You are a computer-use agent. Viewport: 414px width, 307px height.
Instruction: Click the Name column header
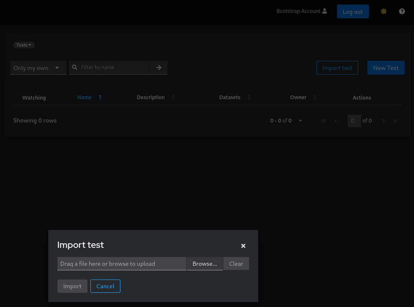pos(84,97)
